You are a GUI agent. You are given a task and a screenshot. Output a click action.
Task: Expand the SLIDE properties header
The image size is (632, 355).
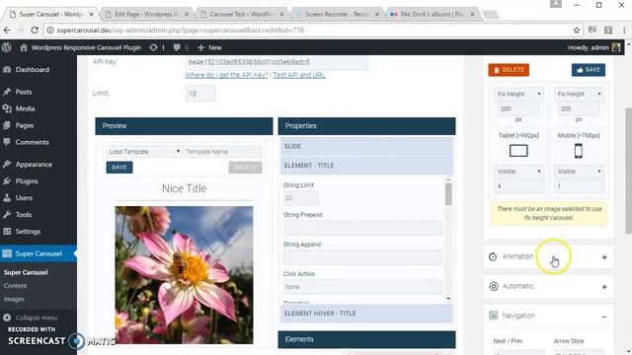pyautogui.click(x=366, y=147)
